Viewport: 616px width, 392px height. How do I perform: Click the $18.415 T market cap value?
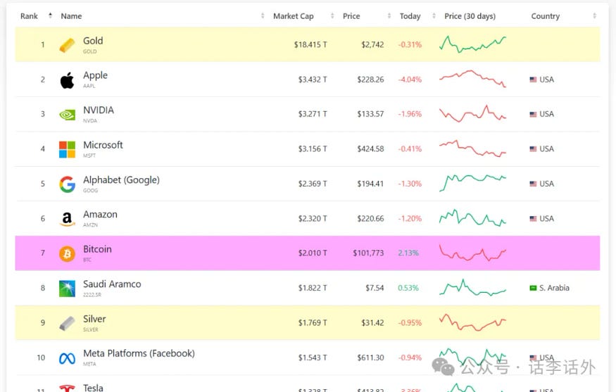tap(310, 45)
